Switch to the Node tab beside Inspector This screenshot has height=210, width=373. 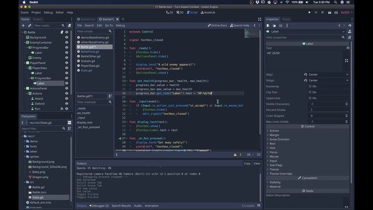286,19
